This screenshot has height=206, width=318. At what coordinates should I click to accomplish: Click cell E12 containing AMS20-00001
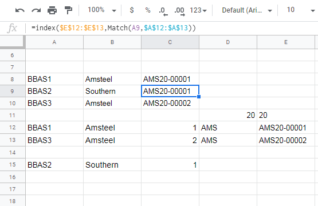(x=286, y=128)
